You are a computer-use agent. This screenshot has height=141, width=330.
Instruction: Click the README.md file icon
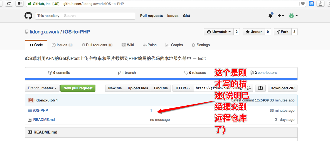click(30, 120)
